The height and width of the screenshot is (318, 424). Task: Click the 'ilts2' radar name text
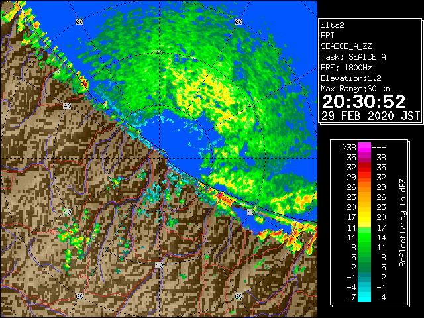(x=333, y=25)
